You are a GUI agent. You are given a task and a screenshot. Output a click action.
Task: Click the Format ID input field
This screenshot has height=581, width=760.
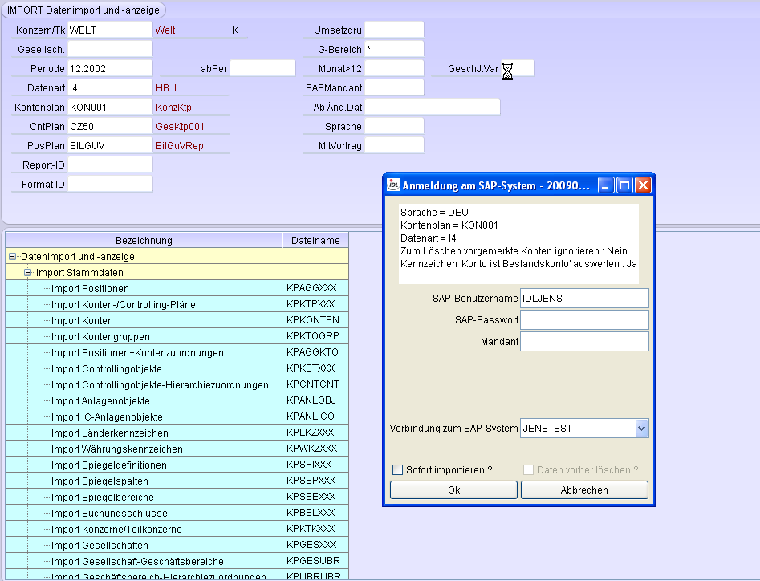pyautogui.click(x=110, y=184)
